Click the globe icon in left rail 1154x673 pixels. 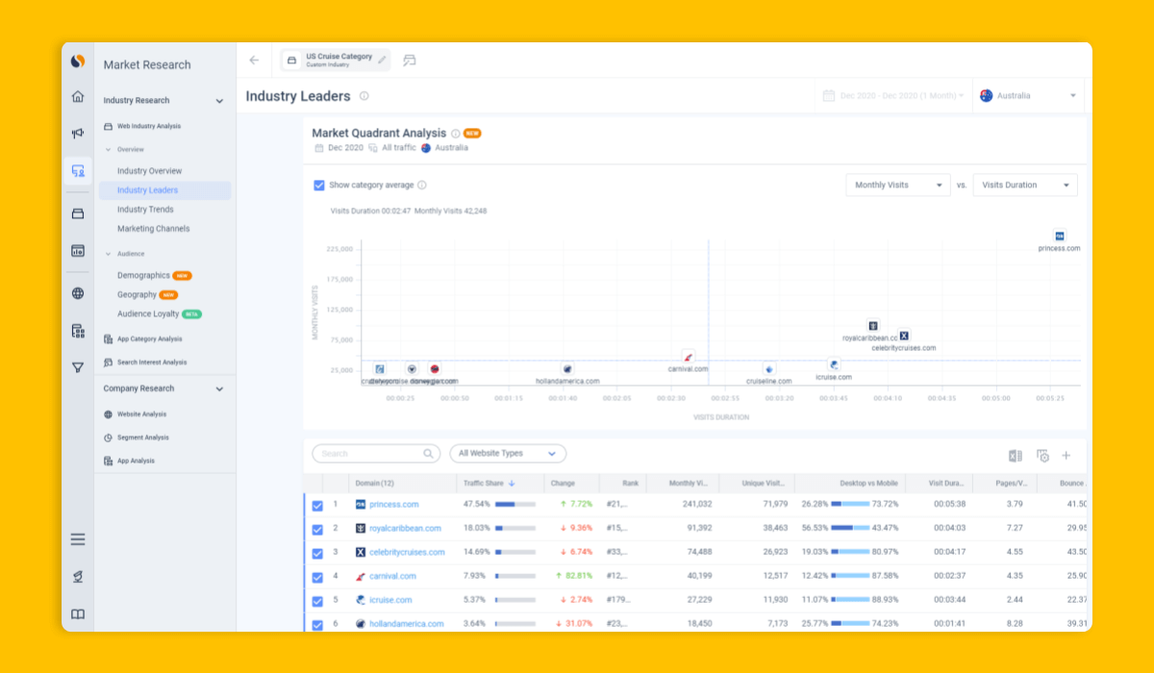click(78, 294)
